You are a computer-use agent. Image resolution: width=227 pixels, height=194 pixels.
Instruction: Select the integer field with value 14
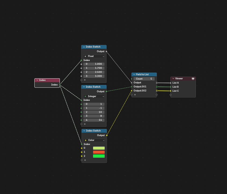click(x=94, y=120)
